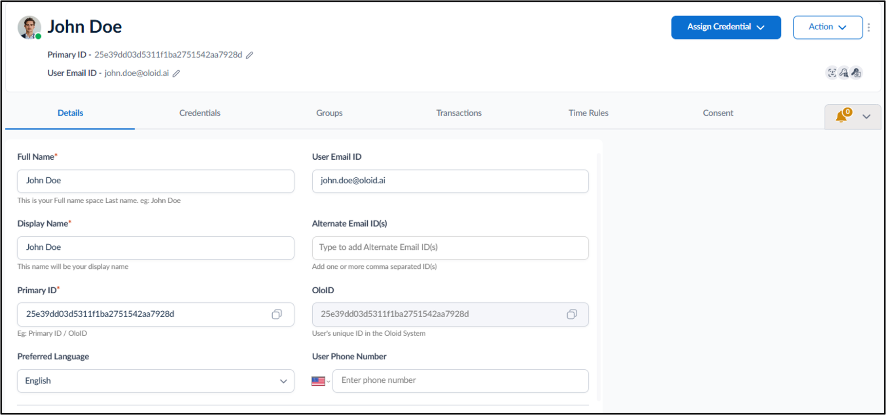Image resolution: width=886 pixels, height=415 pixels.
Task: Open the US flag country code selector
Action: 321,381
